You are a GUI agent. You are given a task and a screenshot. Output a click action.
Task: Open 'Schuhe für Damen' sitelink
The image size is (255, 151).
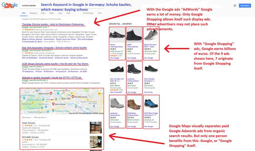(x=46, y=58)
